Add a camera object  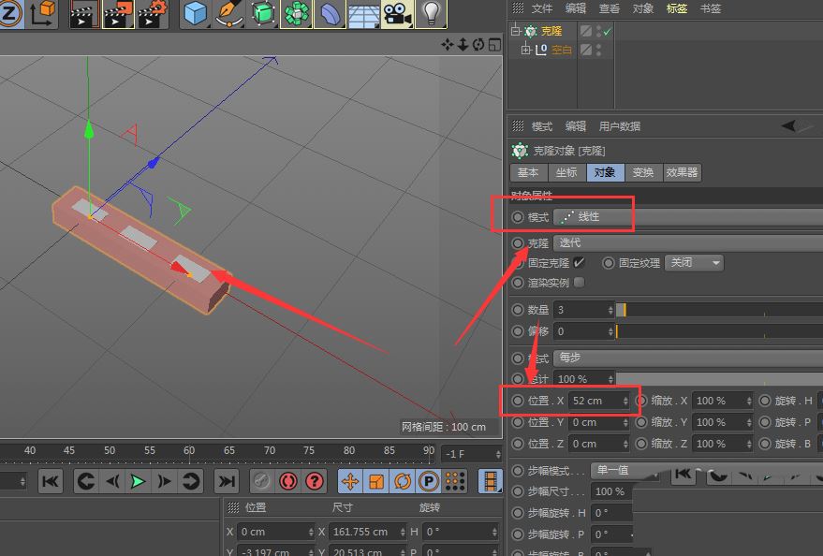[397, 13]
